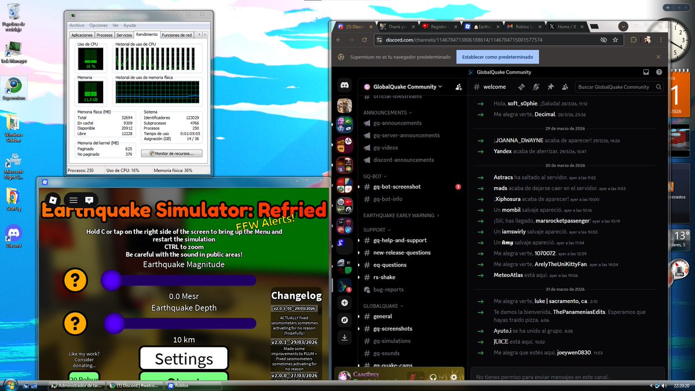Toggle deafen headphones icon in Discord user panel
This screenshot has width=695, height=391.
433,377
